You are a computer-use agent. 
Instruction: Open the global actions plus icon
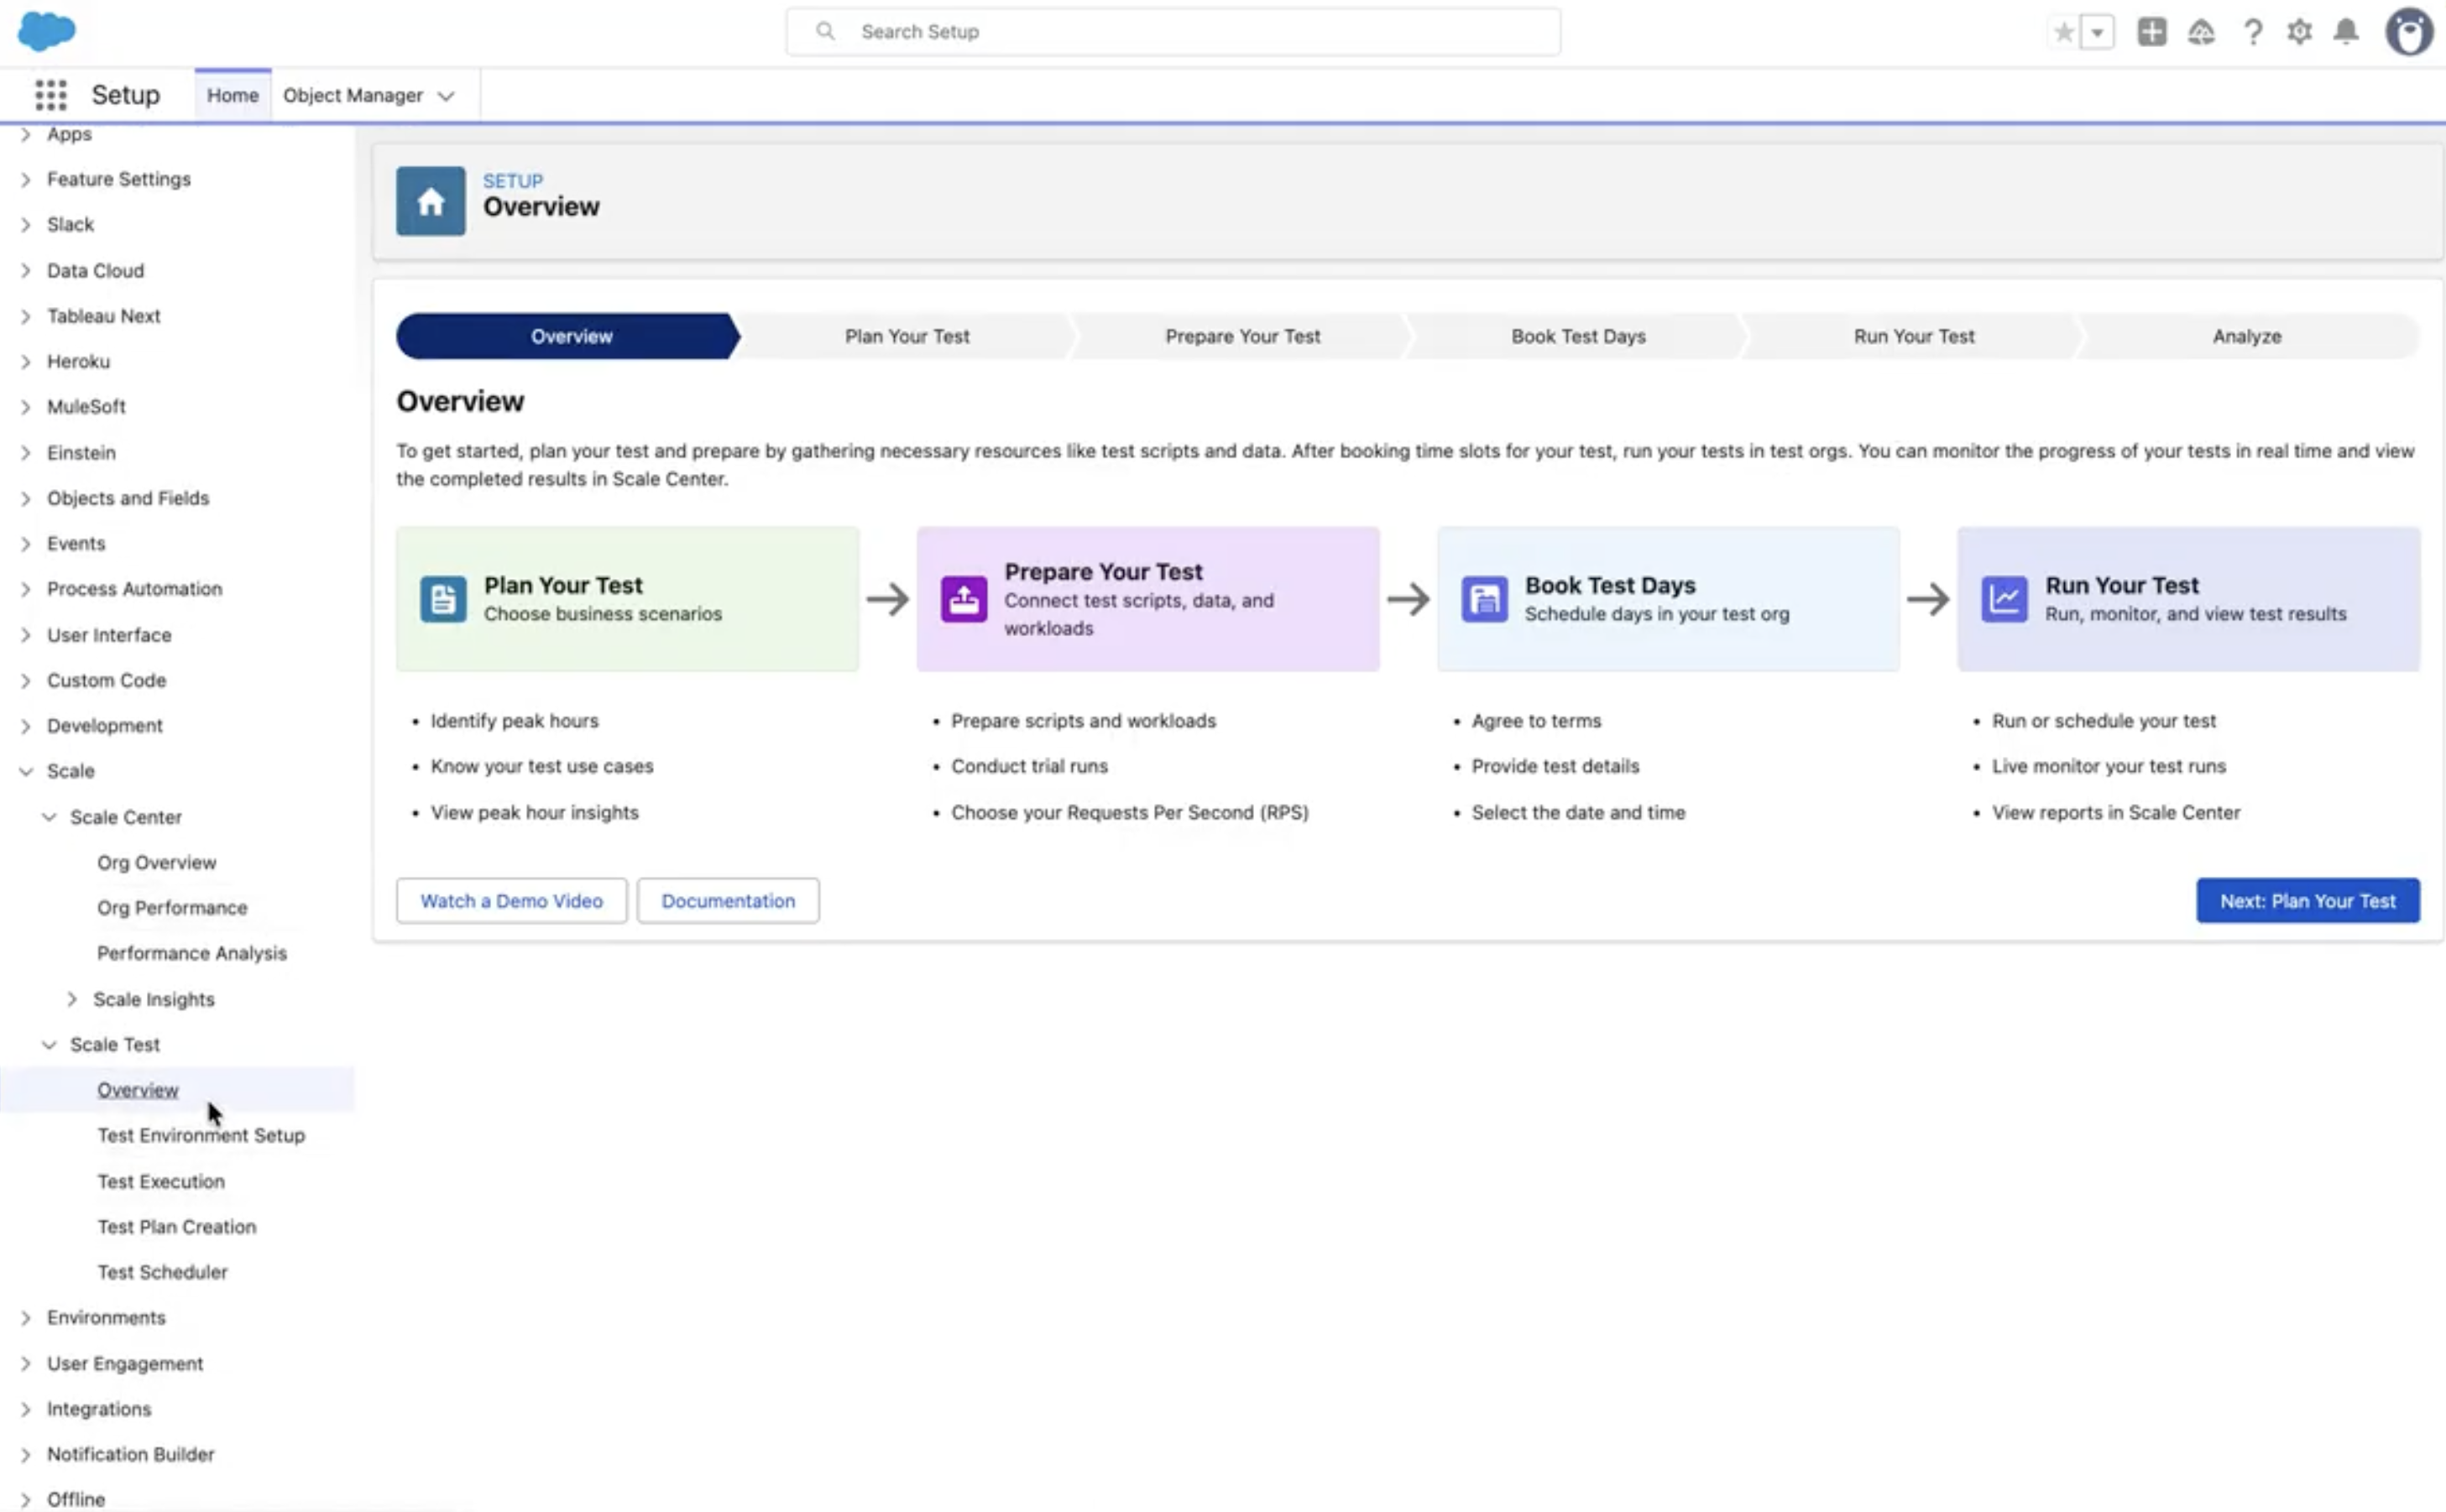tap(2151, 32)
